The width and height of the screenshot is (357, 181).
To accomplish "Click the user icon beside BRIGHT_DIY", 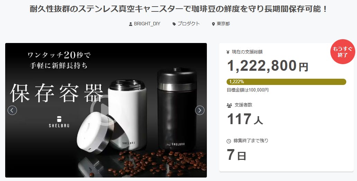I will point(130,24).
